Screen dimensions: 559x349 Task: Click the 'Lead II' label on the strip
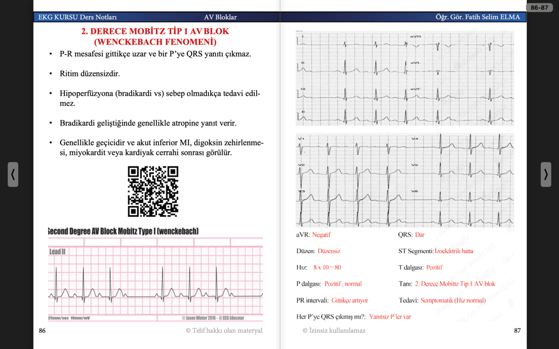(58, 252)
